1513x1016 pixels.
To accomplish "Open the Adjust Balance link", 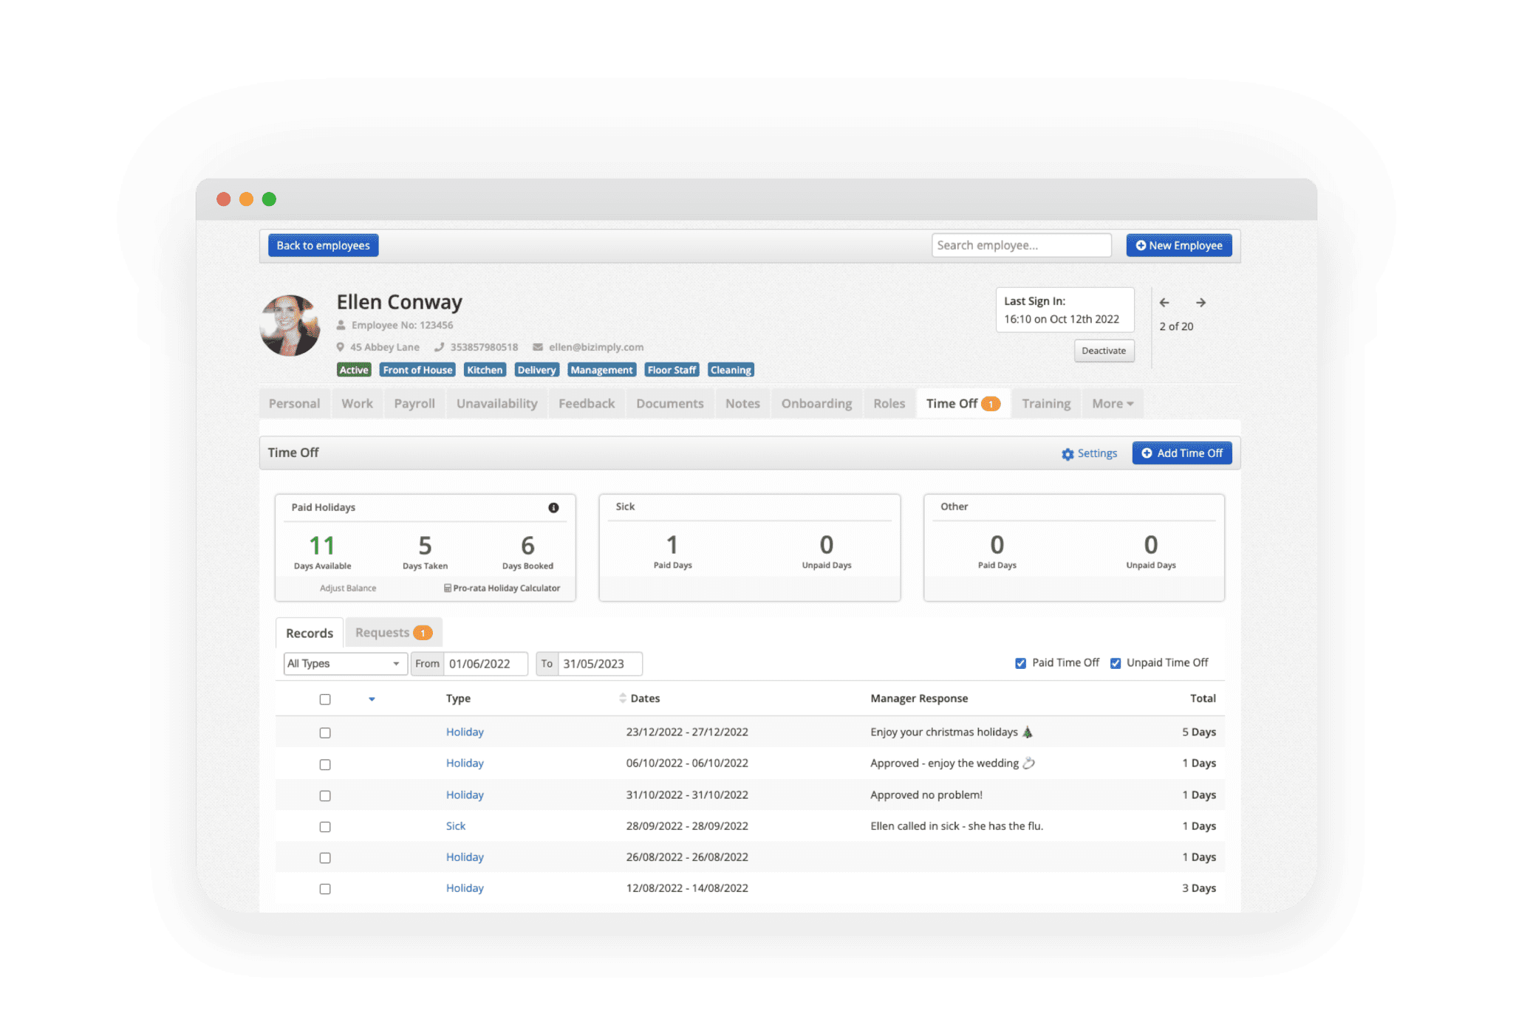I will [x=347, y=588].
